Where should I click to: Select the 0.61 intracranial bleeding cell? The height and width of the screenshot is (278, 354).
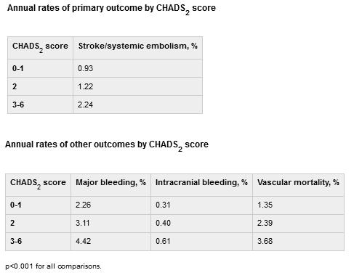coord(201,241)
